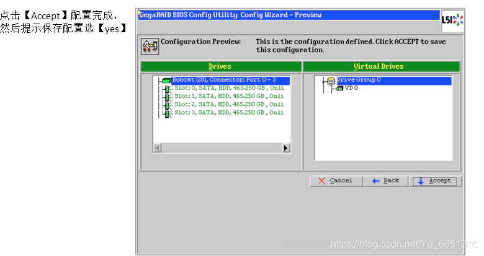Click the Slot: 3 drive icon
This screenshot has height=256, width=484.
[168, 114]
